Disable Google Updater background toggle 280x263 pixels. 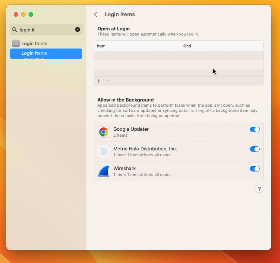point(255,129)
